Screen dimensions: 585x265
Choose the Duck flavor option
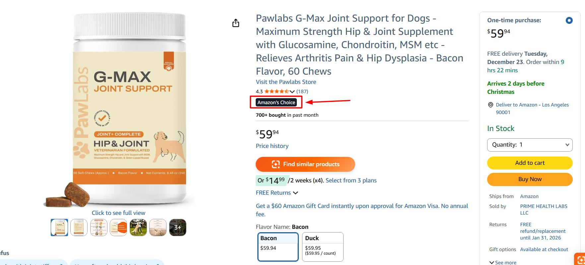pos(322,247)
